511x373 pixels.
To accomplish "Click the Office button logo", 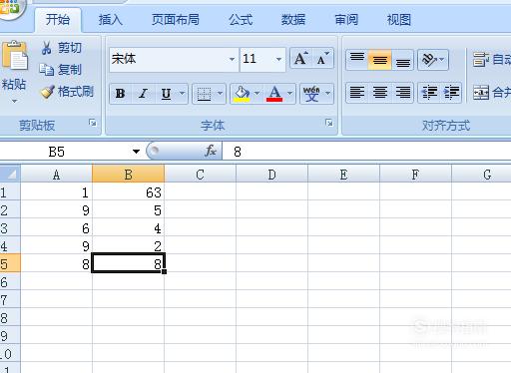I will [10, 8].
